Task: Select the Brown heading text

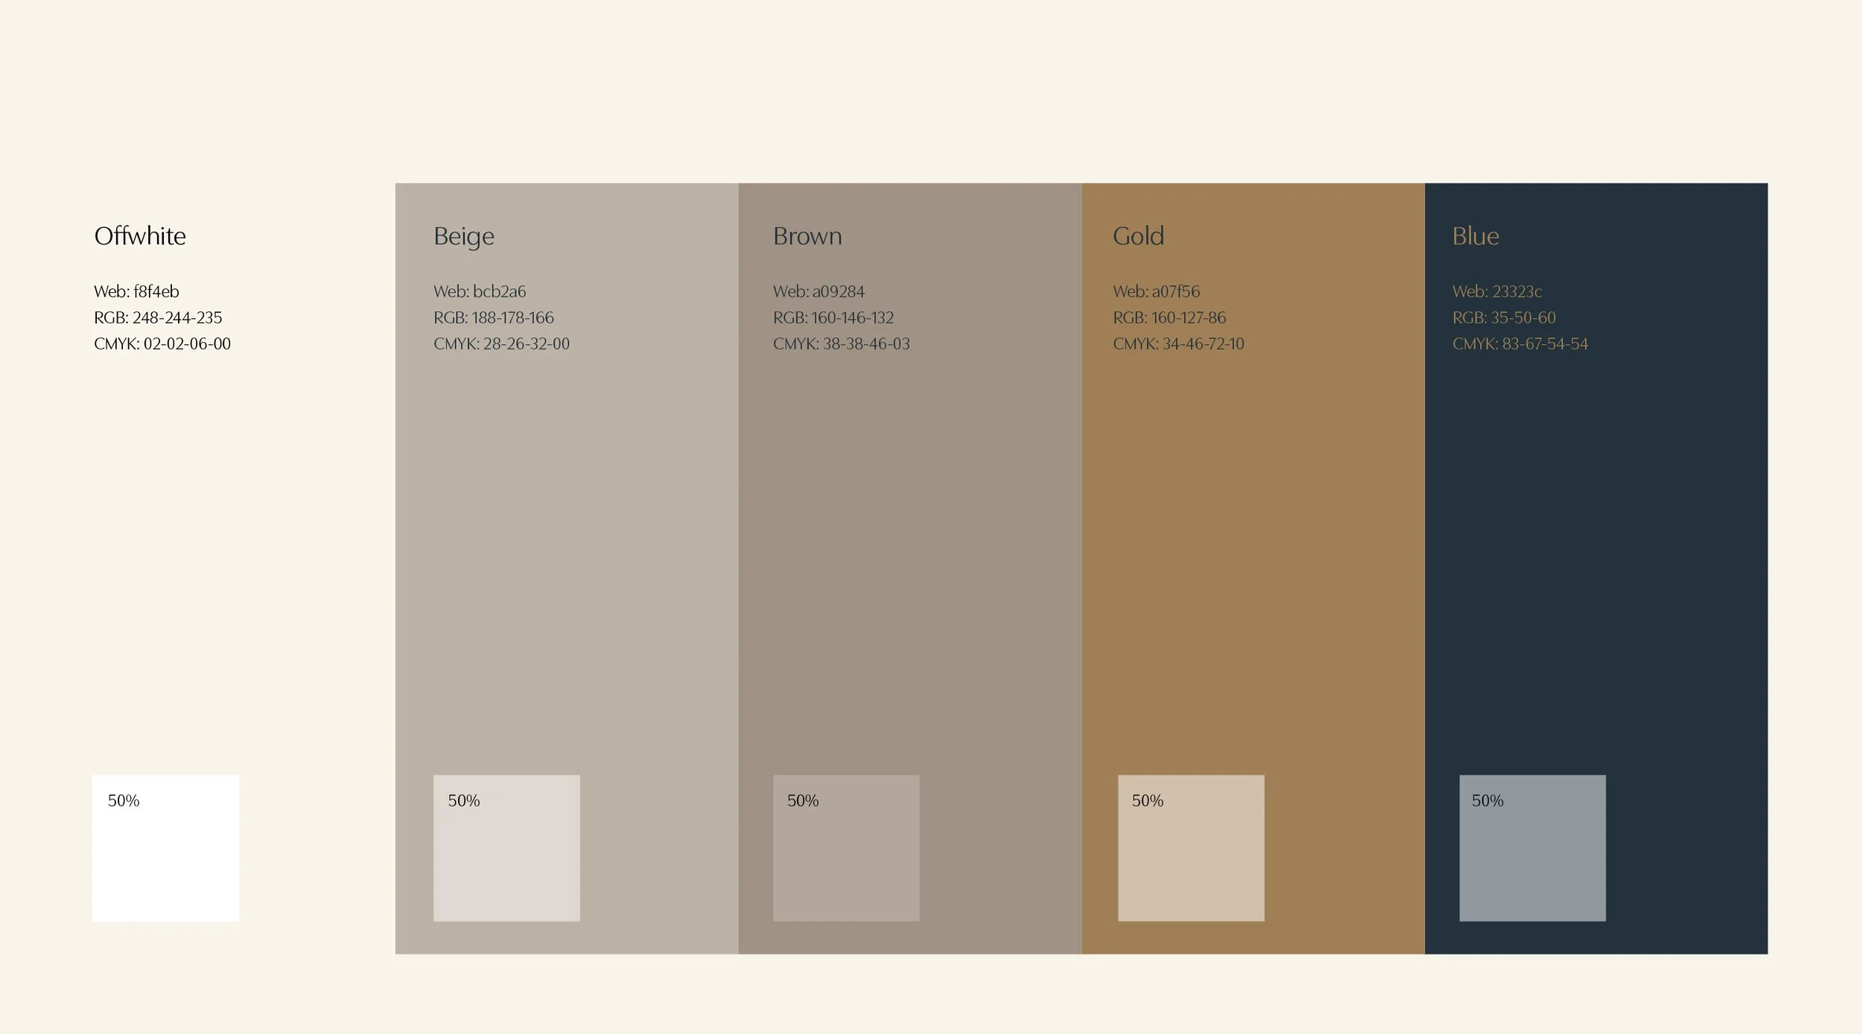Action: [x=807, y=236]
